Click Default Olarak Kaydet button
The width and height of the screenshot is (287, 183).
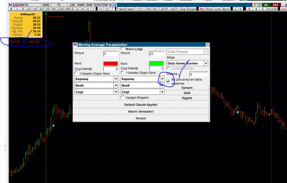click(141, 105)
